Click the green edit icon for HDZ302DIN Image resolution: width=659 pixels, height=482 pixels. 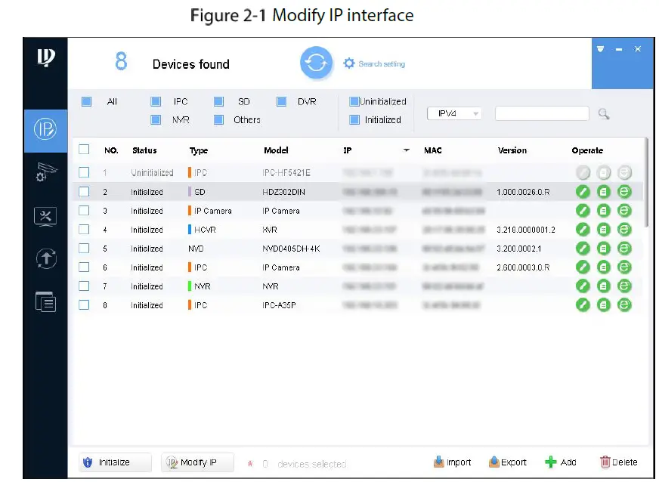click(x=583, y=192)
